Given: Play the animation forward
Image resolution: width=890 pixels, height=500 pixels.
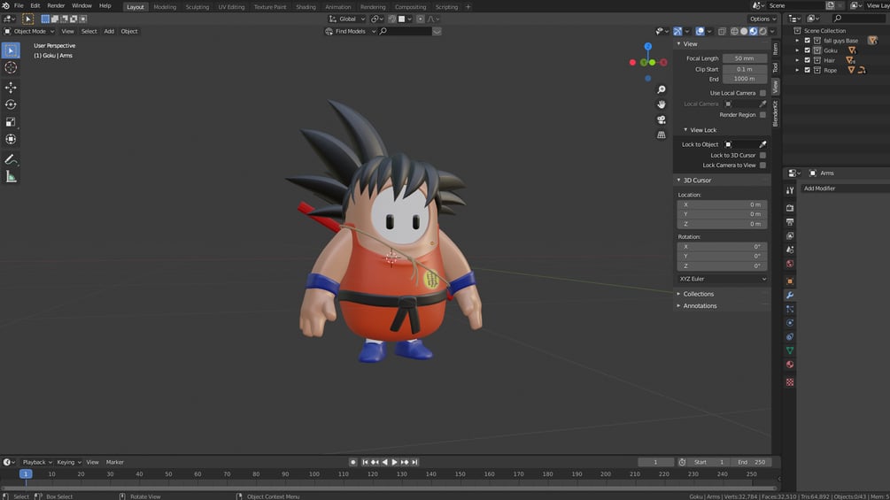Looking at the screenshot, I should (394, 462).
